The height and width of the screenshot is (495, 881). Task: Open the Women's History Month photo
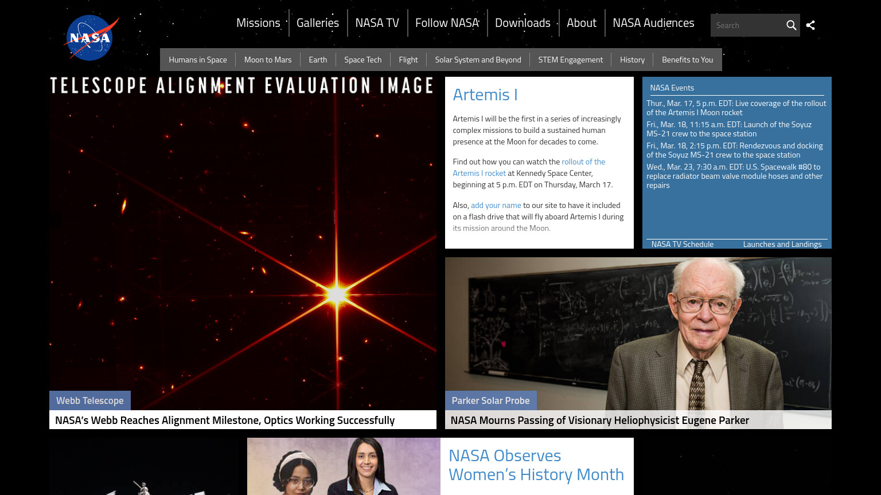point(344,466)
